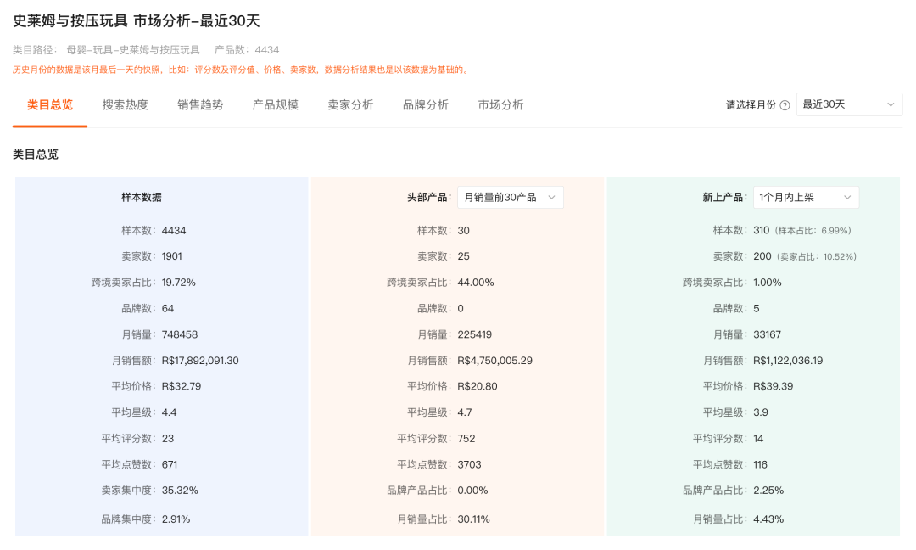Click top products average price R$20.80
The image size is (916, 550).
point(478,386)
